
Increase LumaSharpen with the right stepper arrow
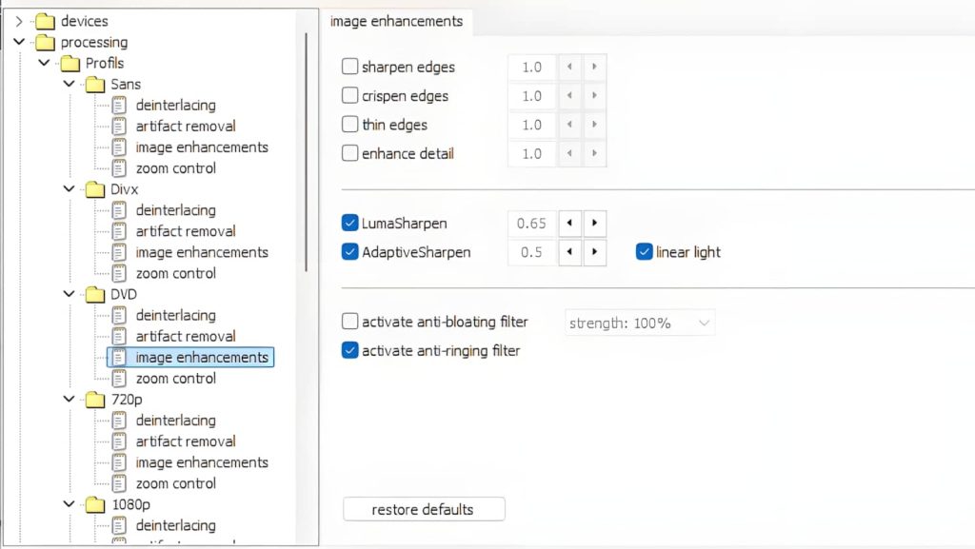(594, 223)
